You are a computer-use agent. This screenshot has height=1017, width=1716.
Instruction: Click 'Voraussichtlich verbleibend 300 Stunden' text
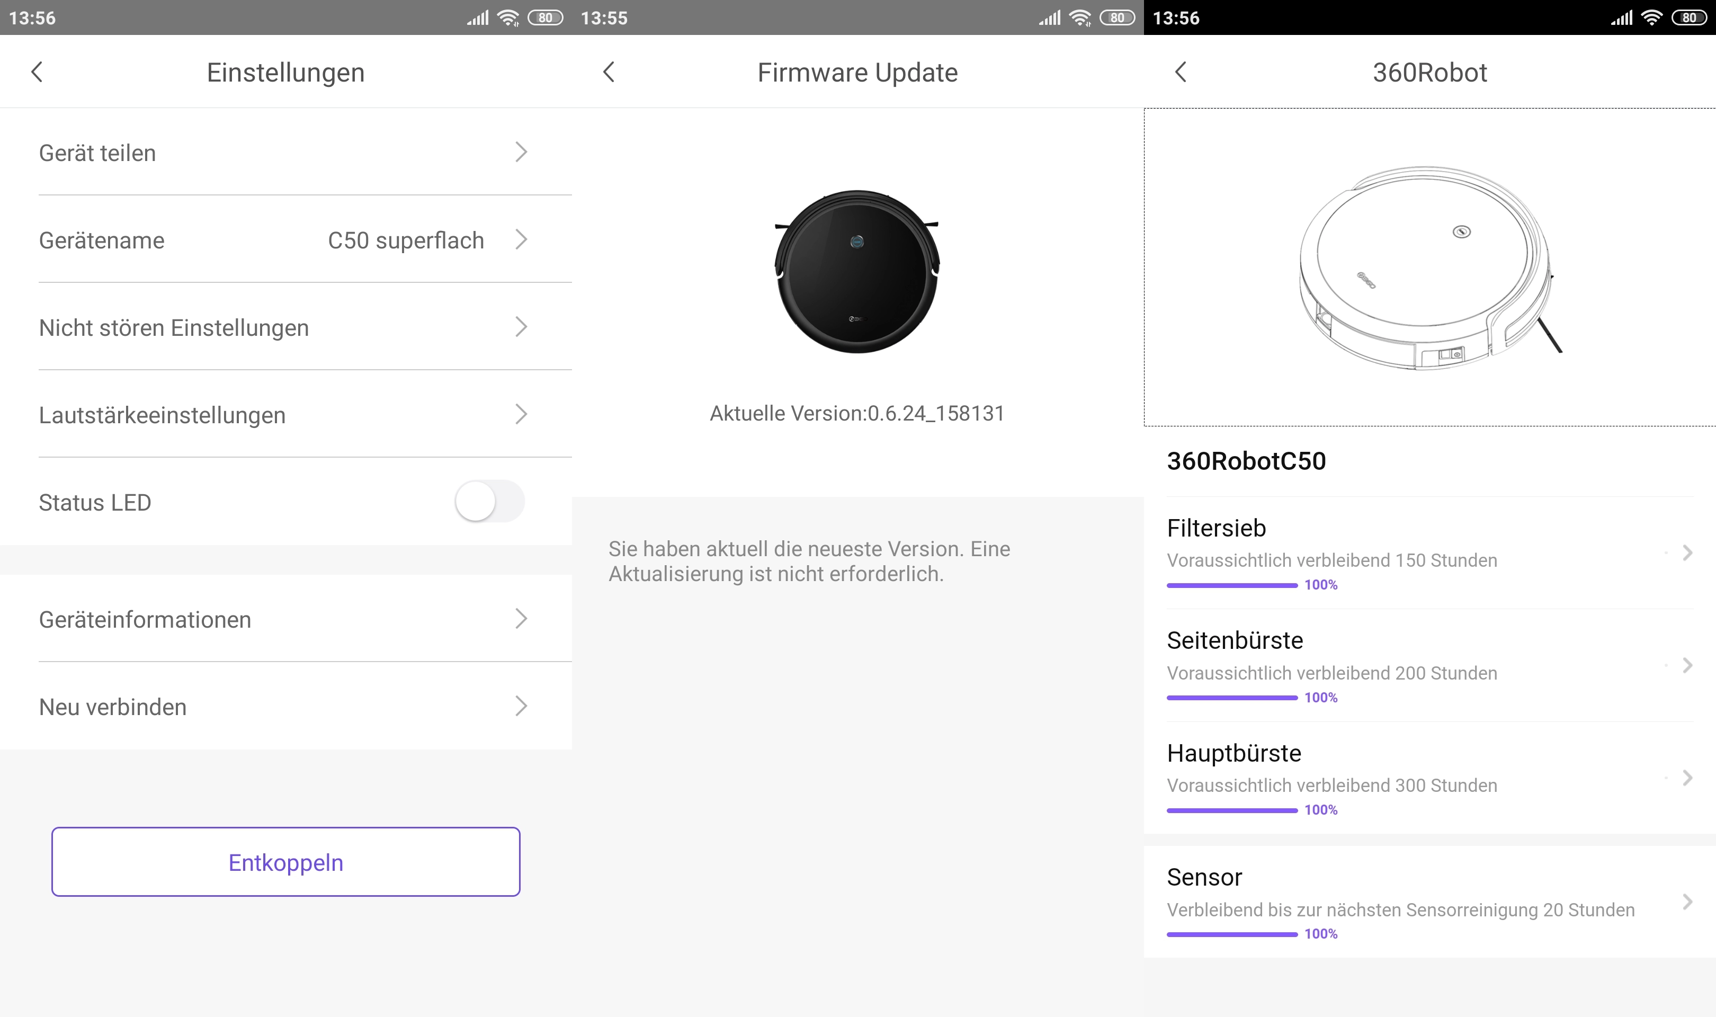click(1331, 786)
